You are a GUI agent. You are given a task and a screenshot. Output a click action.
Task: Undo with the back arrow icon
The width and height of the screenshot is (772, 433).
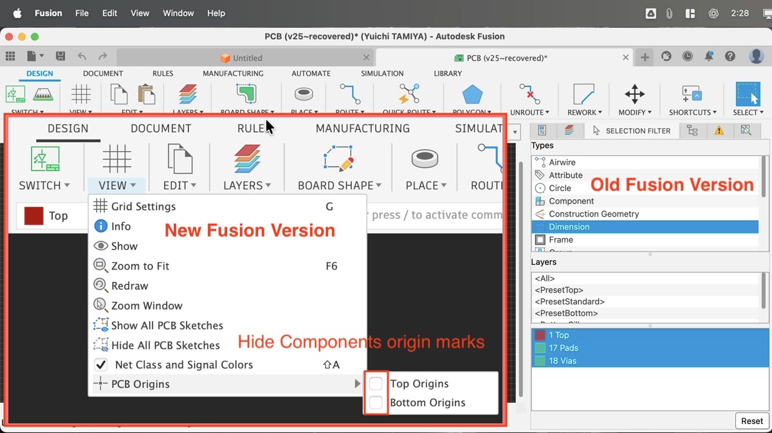82,57
